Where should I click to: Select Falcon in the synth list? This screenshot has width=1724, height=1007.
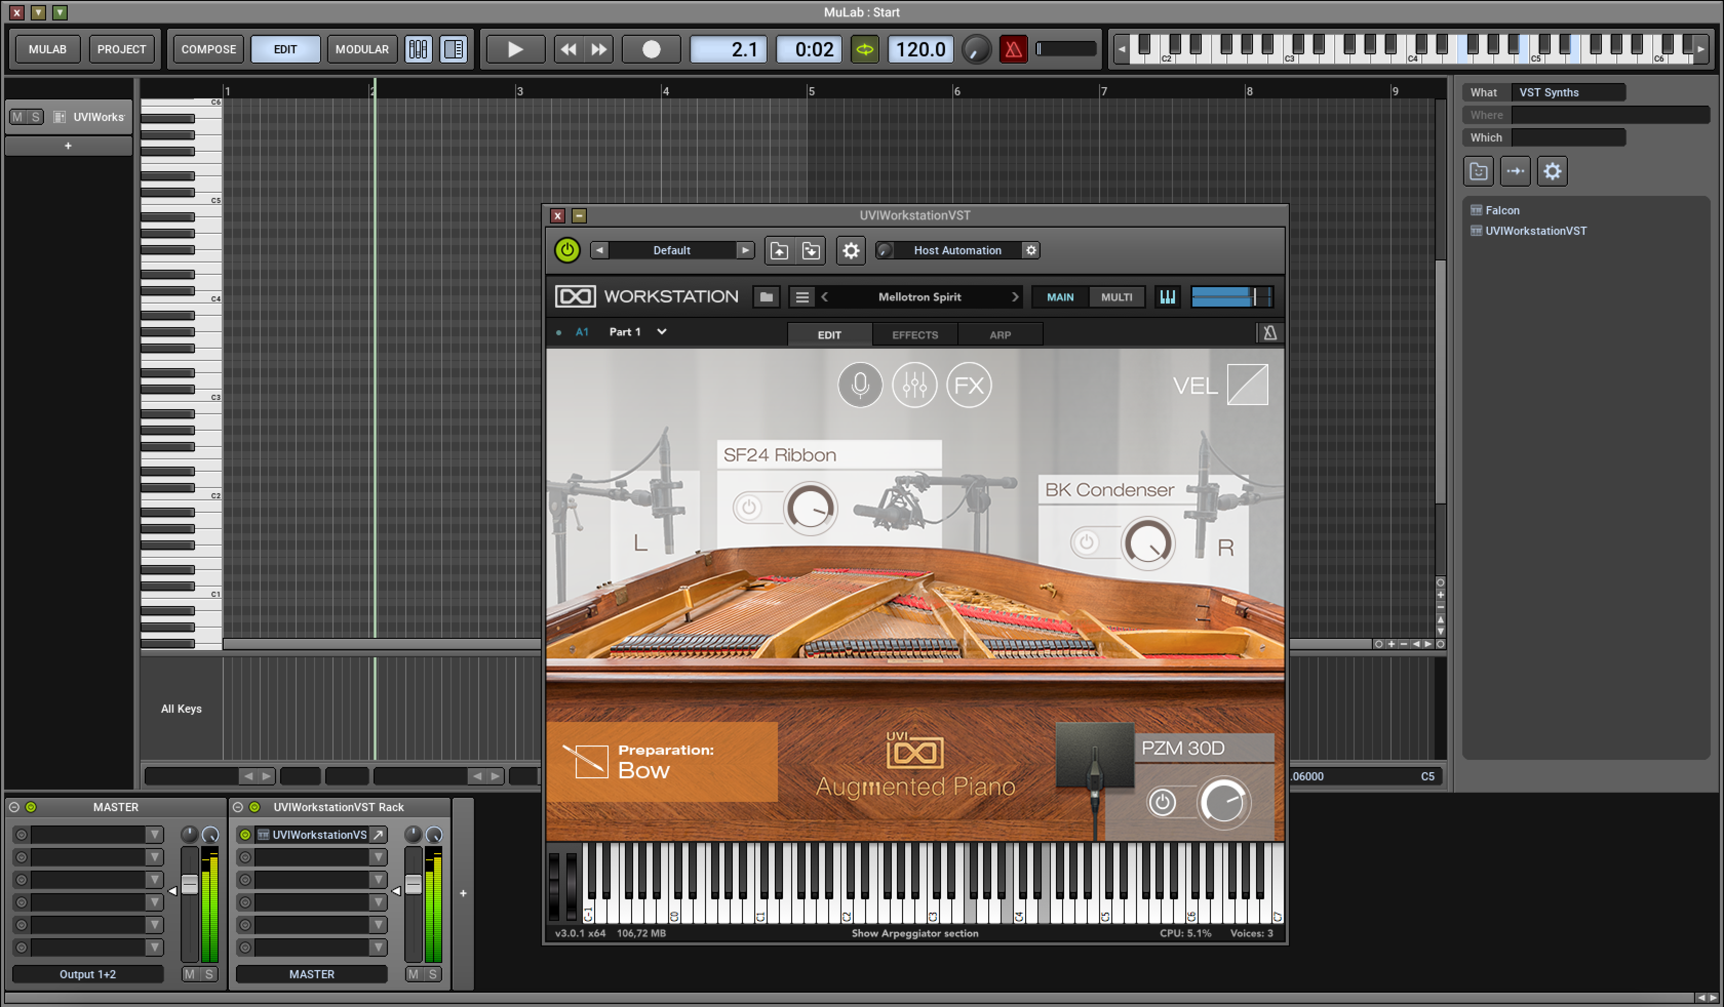tap(1502, 211)
